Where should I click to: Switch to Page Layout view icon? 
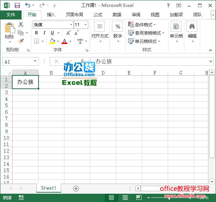click(x=125, y=198)
